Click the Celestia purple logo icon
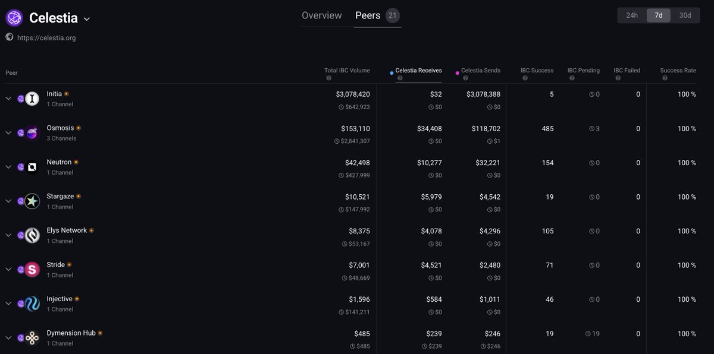The width and height of the screenshot is (714, 354). coord(14,18)
